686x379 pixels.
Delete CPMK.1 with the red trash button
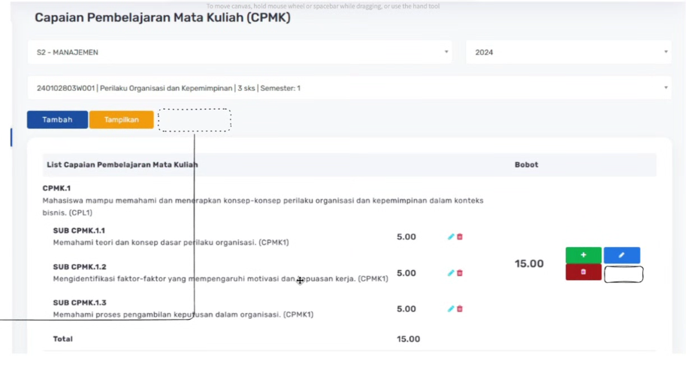pos(583,272)
